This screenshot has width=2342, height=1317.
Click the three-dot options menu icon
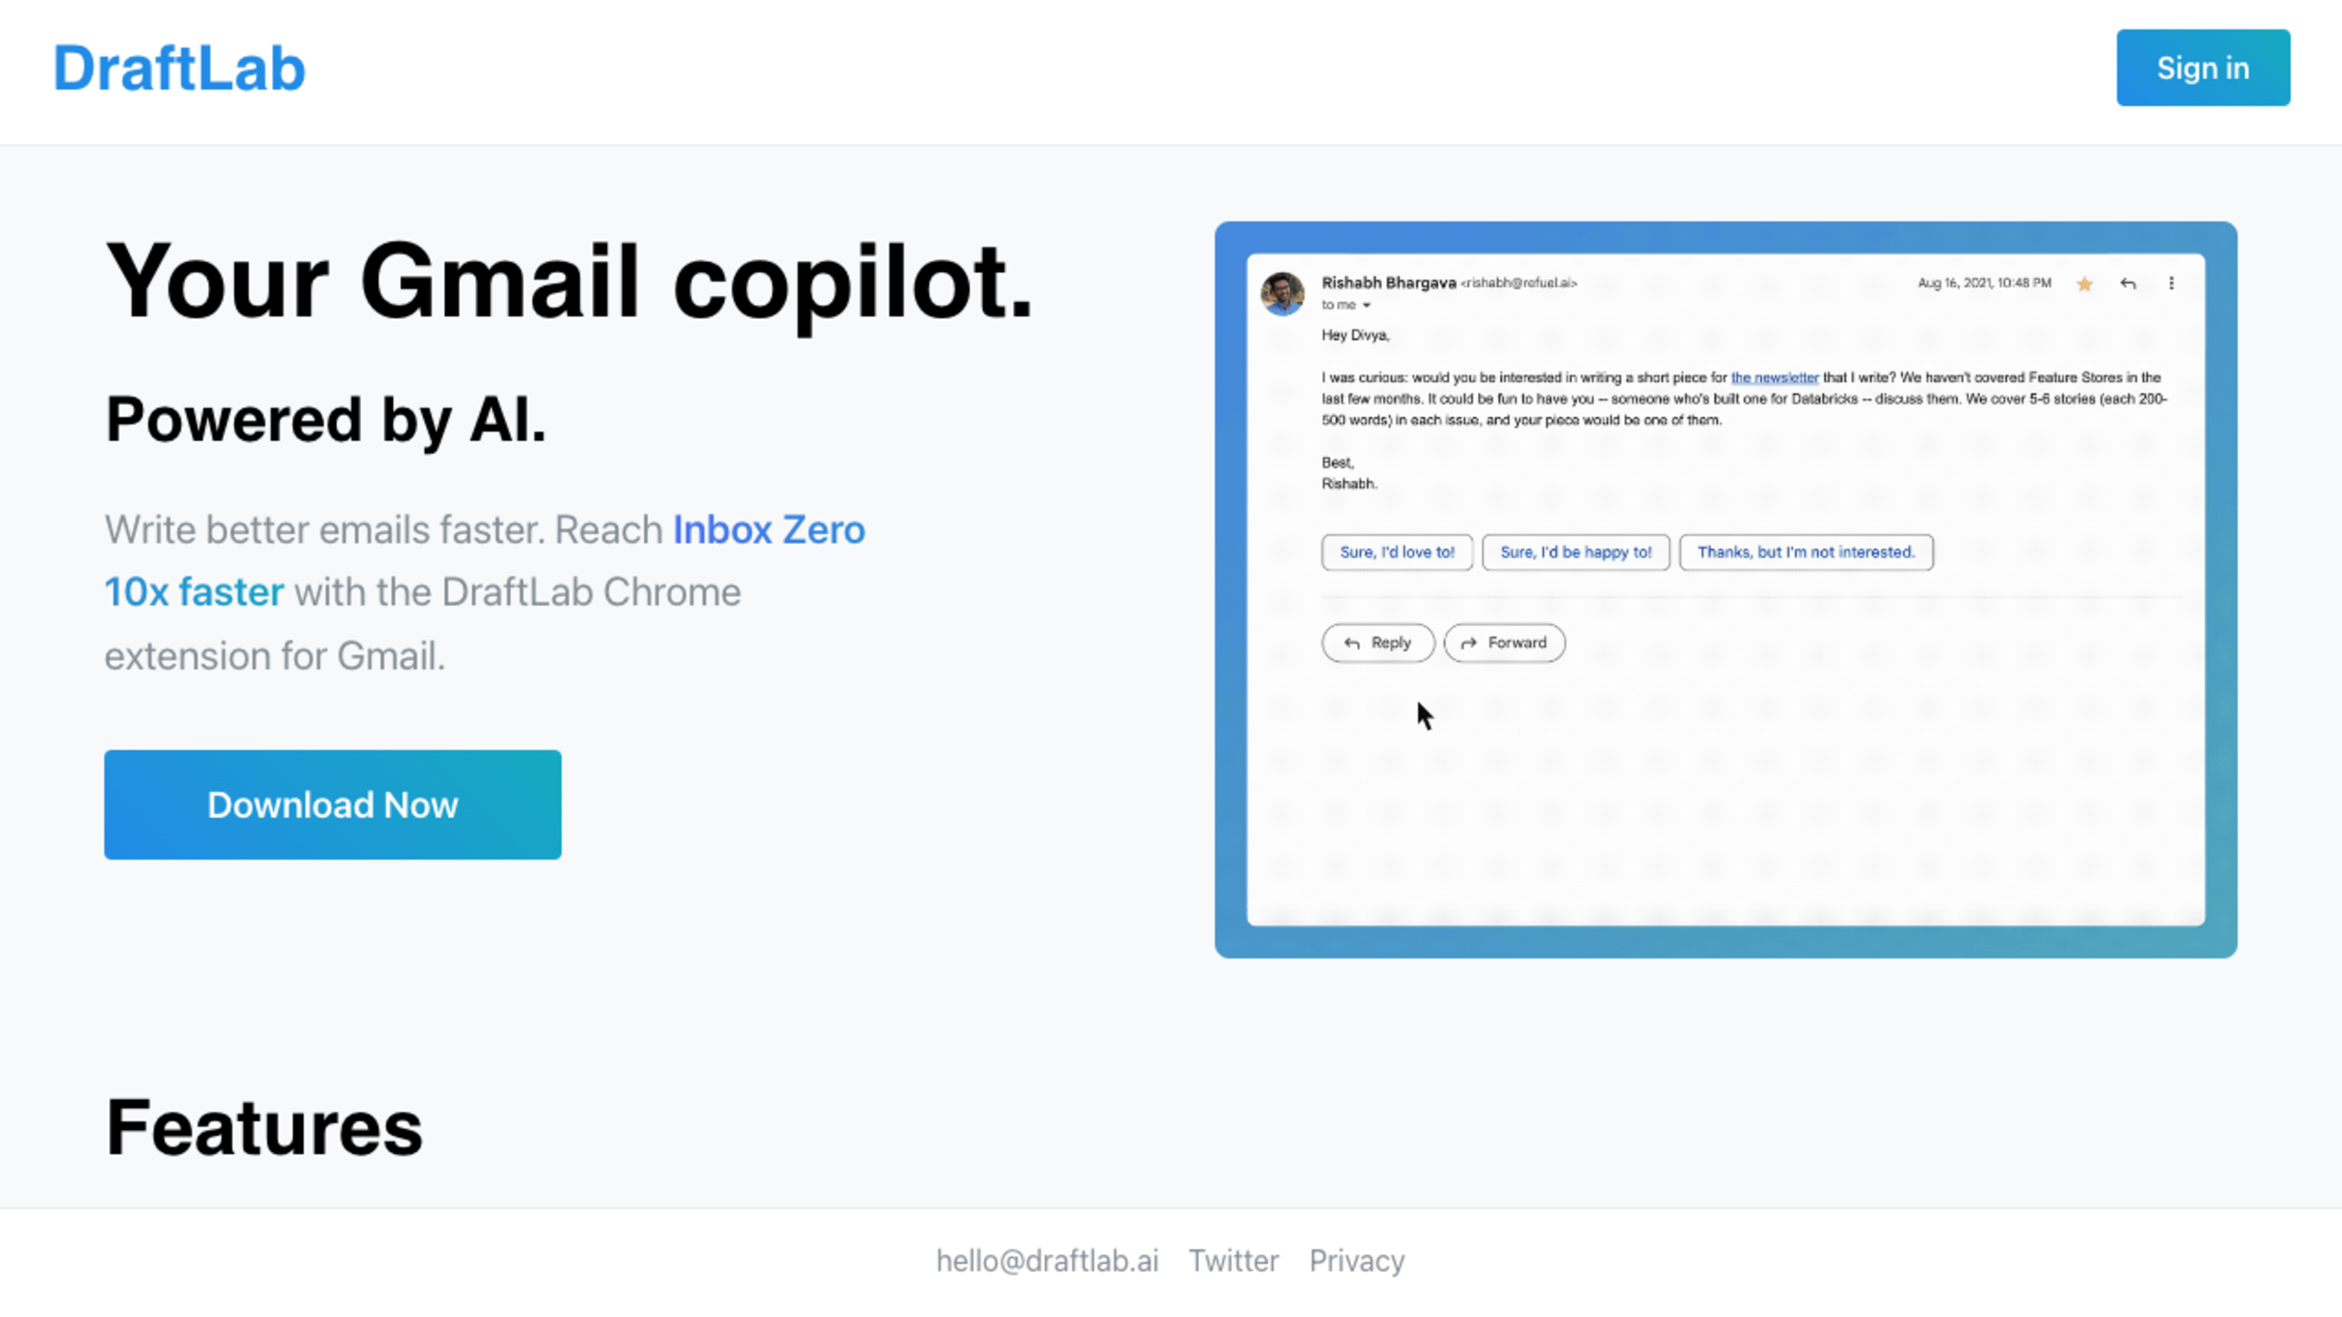[x=2171, y=283]
